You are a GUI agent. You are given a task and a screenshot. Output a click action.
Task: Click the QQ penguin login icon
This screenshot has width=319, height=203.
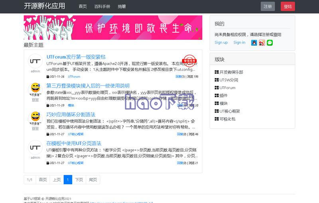click(254, 43)
